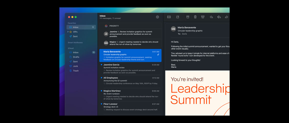Archive the selected email

click(x=188, y=17)
